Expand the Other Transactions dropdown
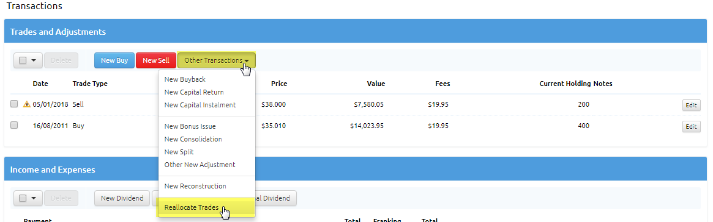Viewport: 713px width, 222px height. [x=217, y=60]
